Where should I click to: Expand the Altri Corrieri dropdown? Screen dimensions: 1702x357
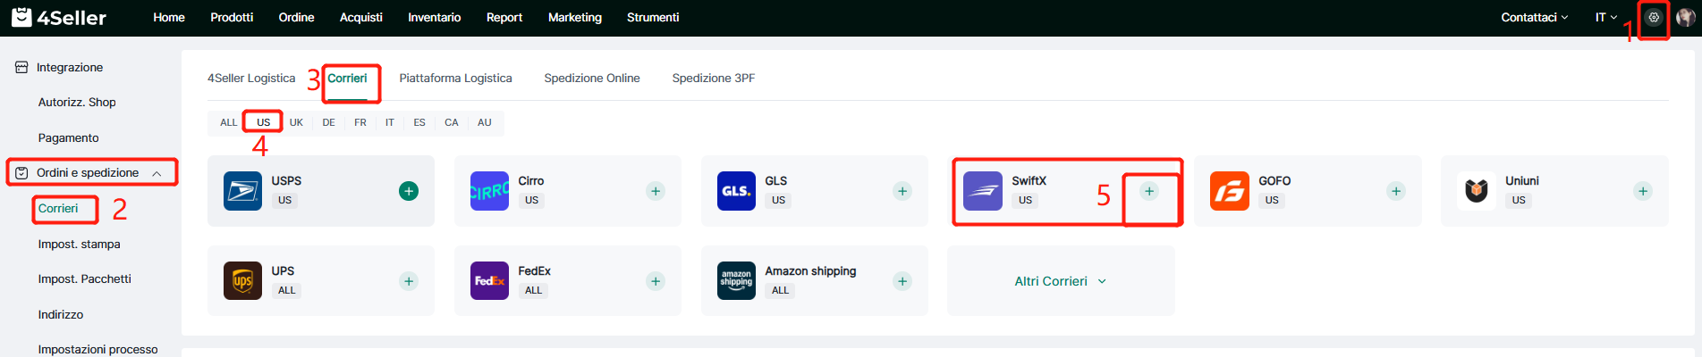[1060, 281]
